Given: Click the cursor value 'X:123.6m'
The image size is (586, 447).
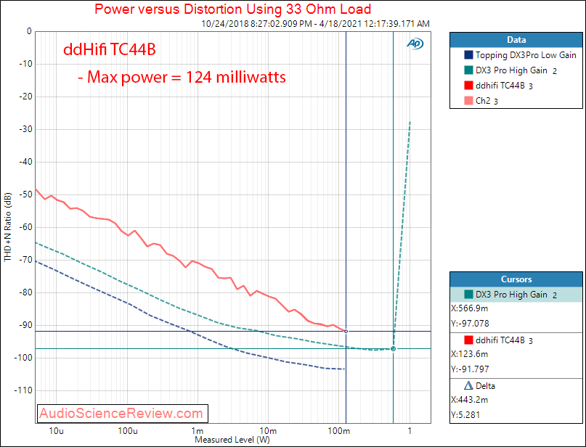Looking at the screenshot, I should pyautogui.click(x=470, y=354).
